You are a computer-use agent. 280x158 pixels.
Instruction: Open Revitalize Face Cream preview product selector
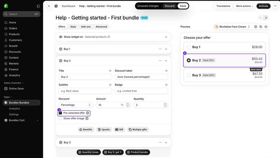pyautogui.click(x=233, y=27)
